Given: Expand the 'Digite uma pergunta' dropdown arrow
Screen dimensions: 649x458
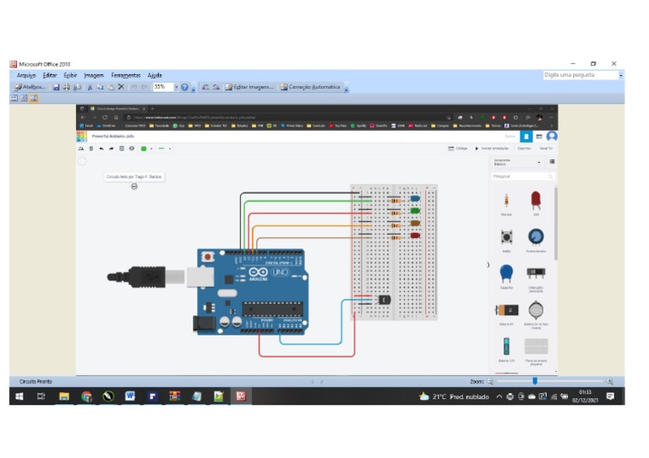Looking at the screenshot, I should pos(620,75).
